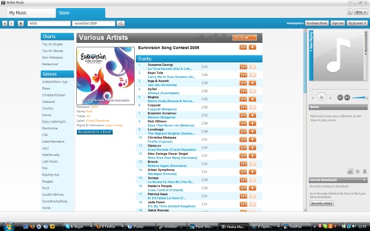Play preview of AySel's Always

243,91
